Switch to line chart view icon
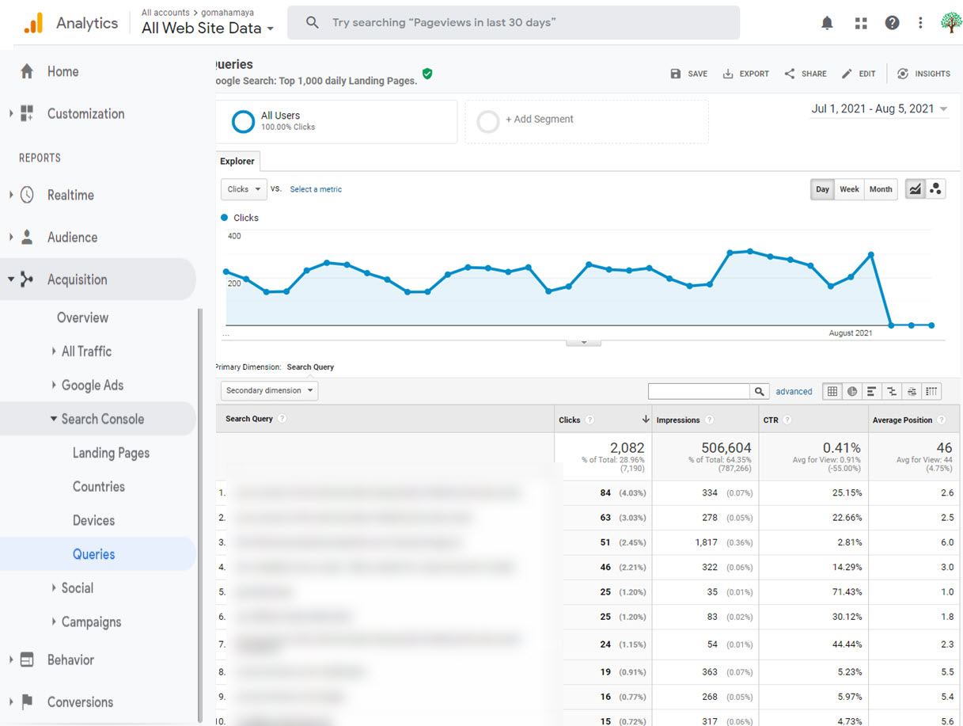The width and height of the screenshot is (963, 726). (x=916, y=189)
